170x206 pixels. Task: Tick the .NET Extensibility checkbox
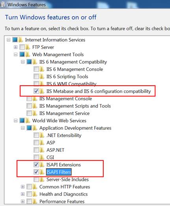coord(36,135)
